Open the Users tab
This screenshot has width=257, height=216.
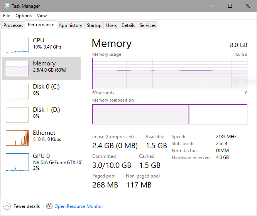pyautogui.click(x=112, y=25)
